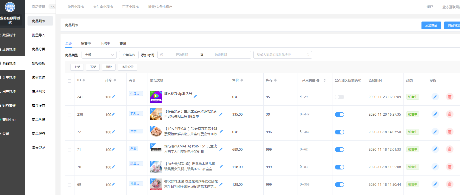Sort by the 排序 column arrows

(x=115, y=80)
